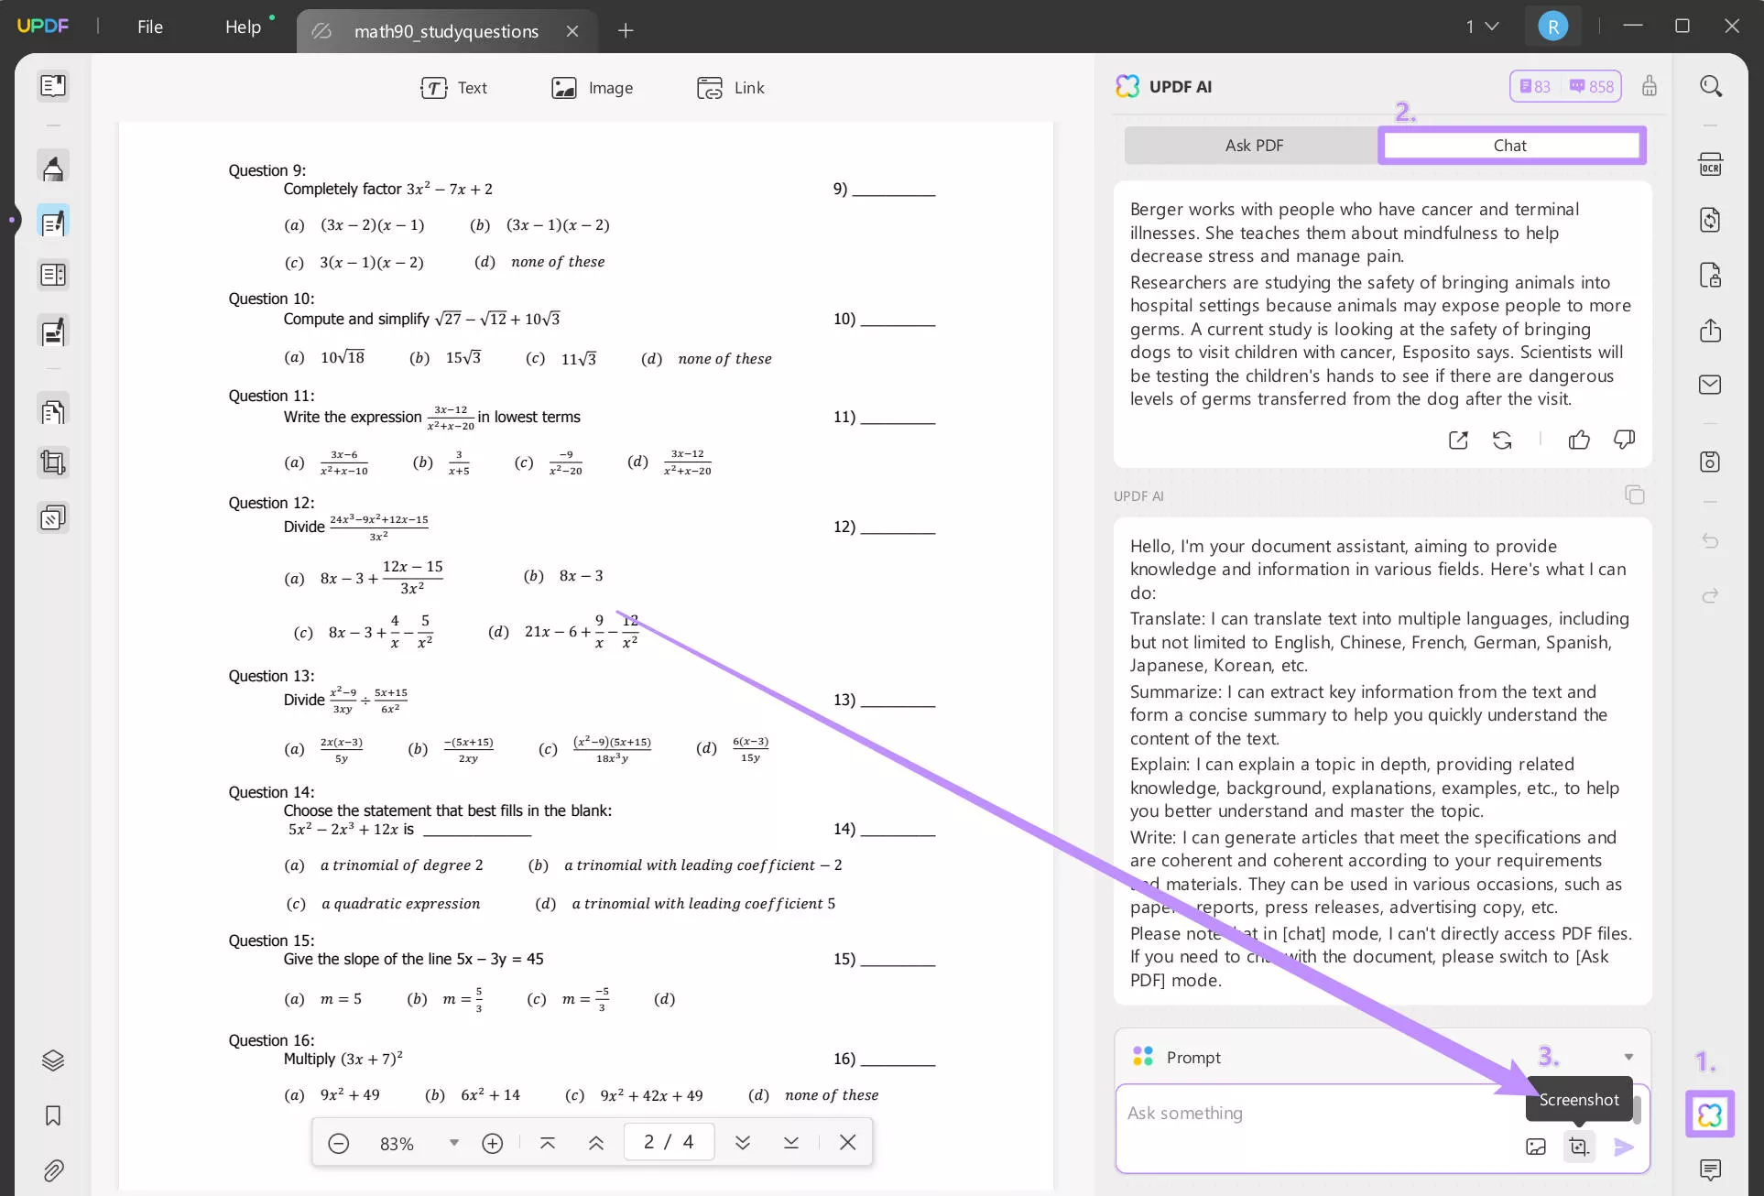Switch to the Ask PDF tab

pos(1254,144)
